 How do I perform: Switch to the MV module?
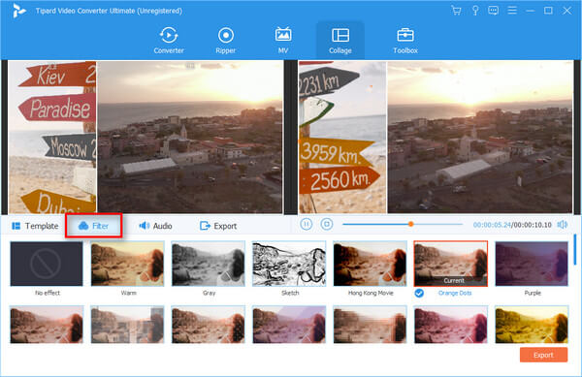pyautogui.click(x=283, y=40)
